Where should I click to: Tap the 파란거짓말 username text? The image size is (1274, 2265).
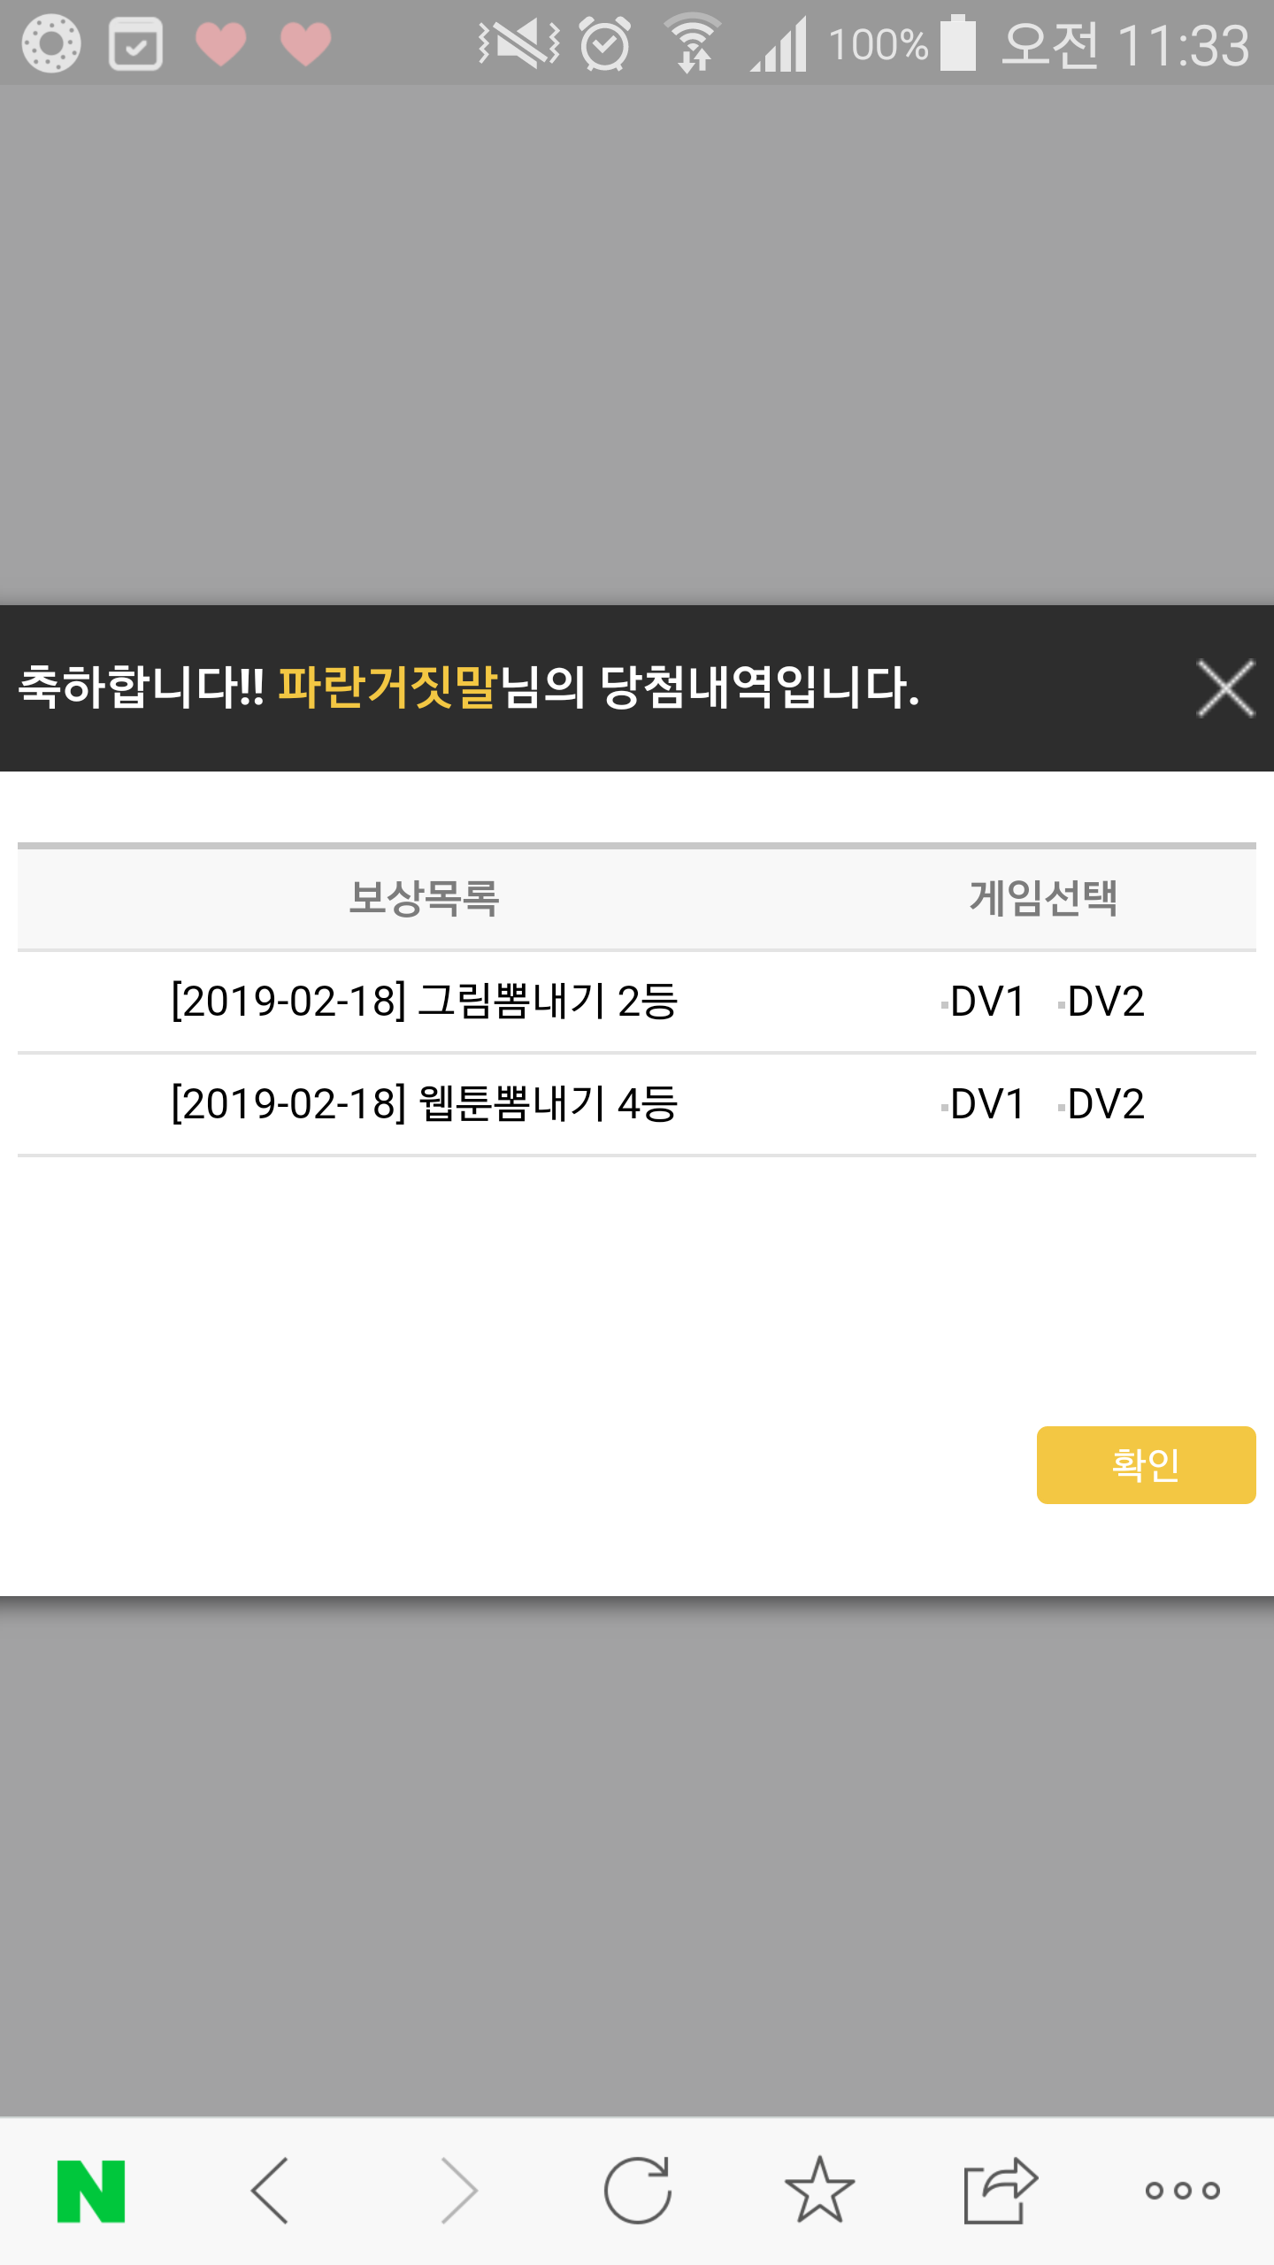[x=388, y=687]
